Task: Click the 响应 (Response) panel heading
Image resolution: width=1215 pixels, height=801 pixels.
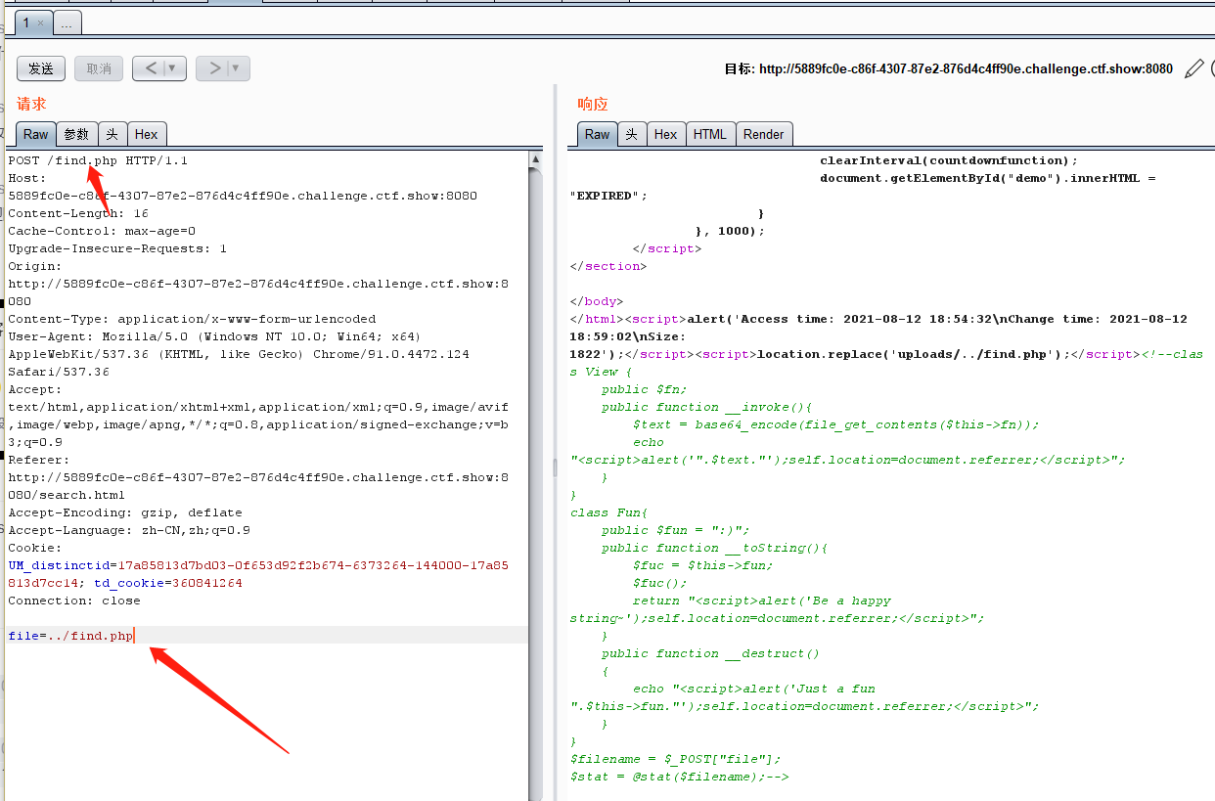Action: (593, 104)
